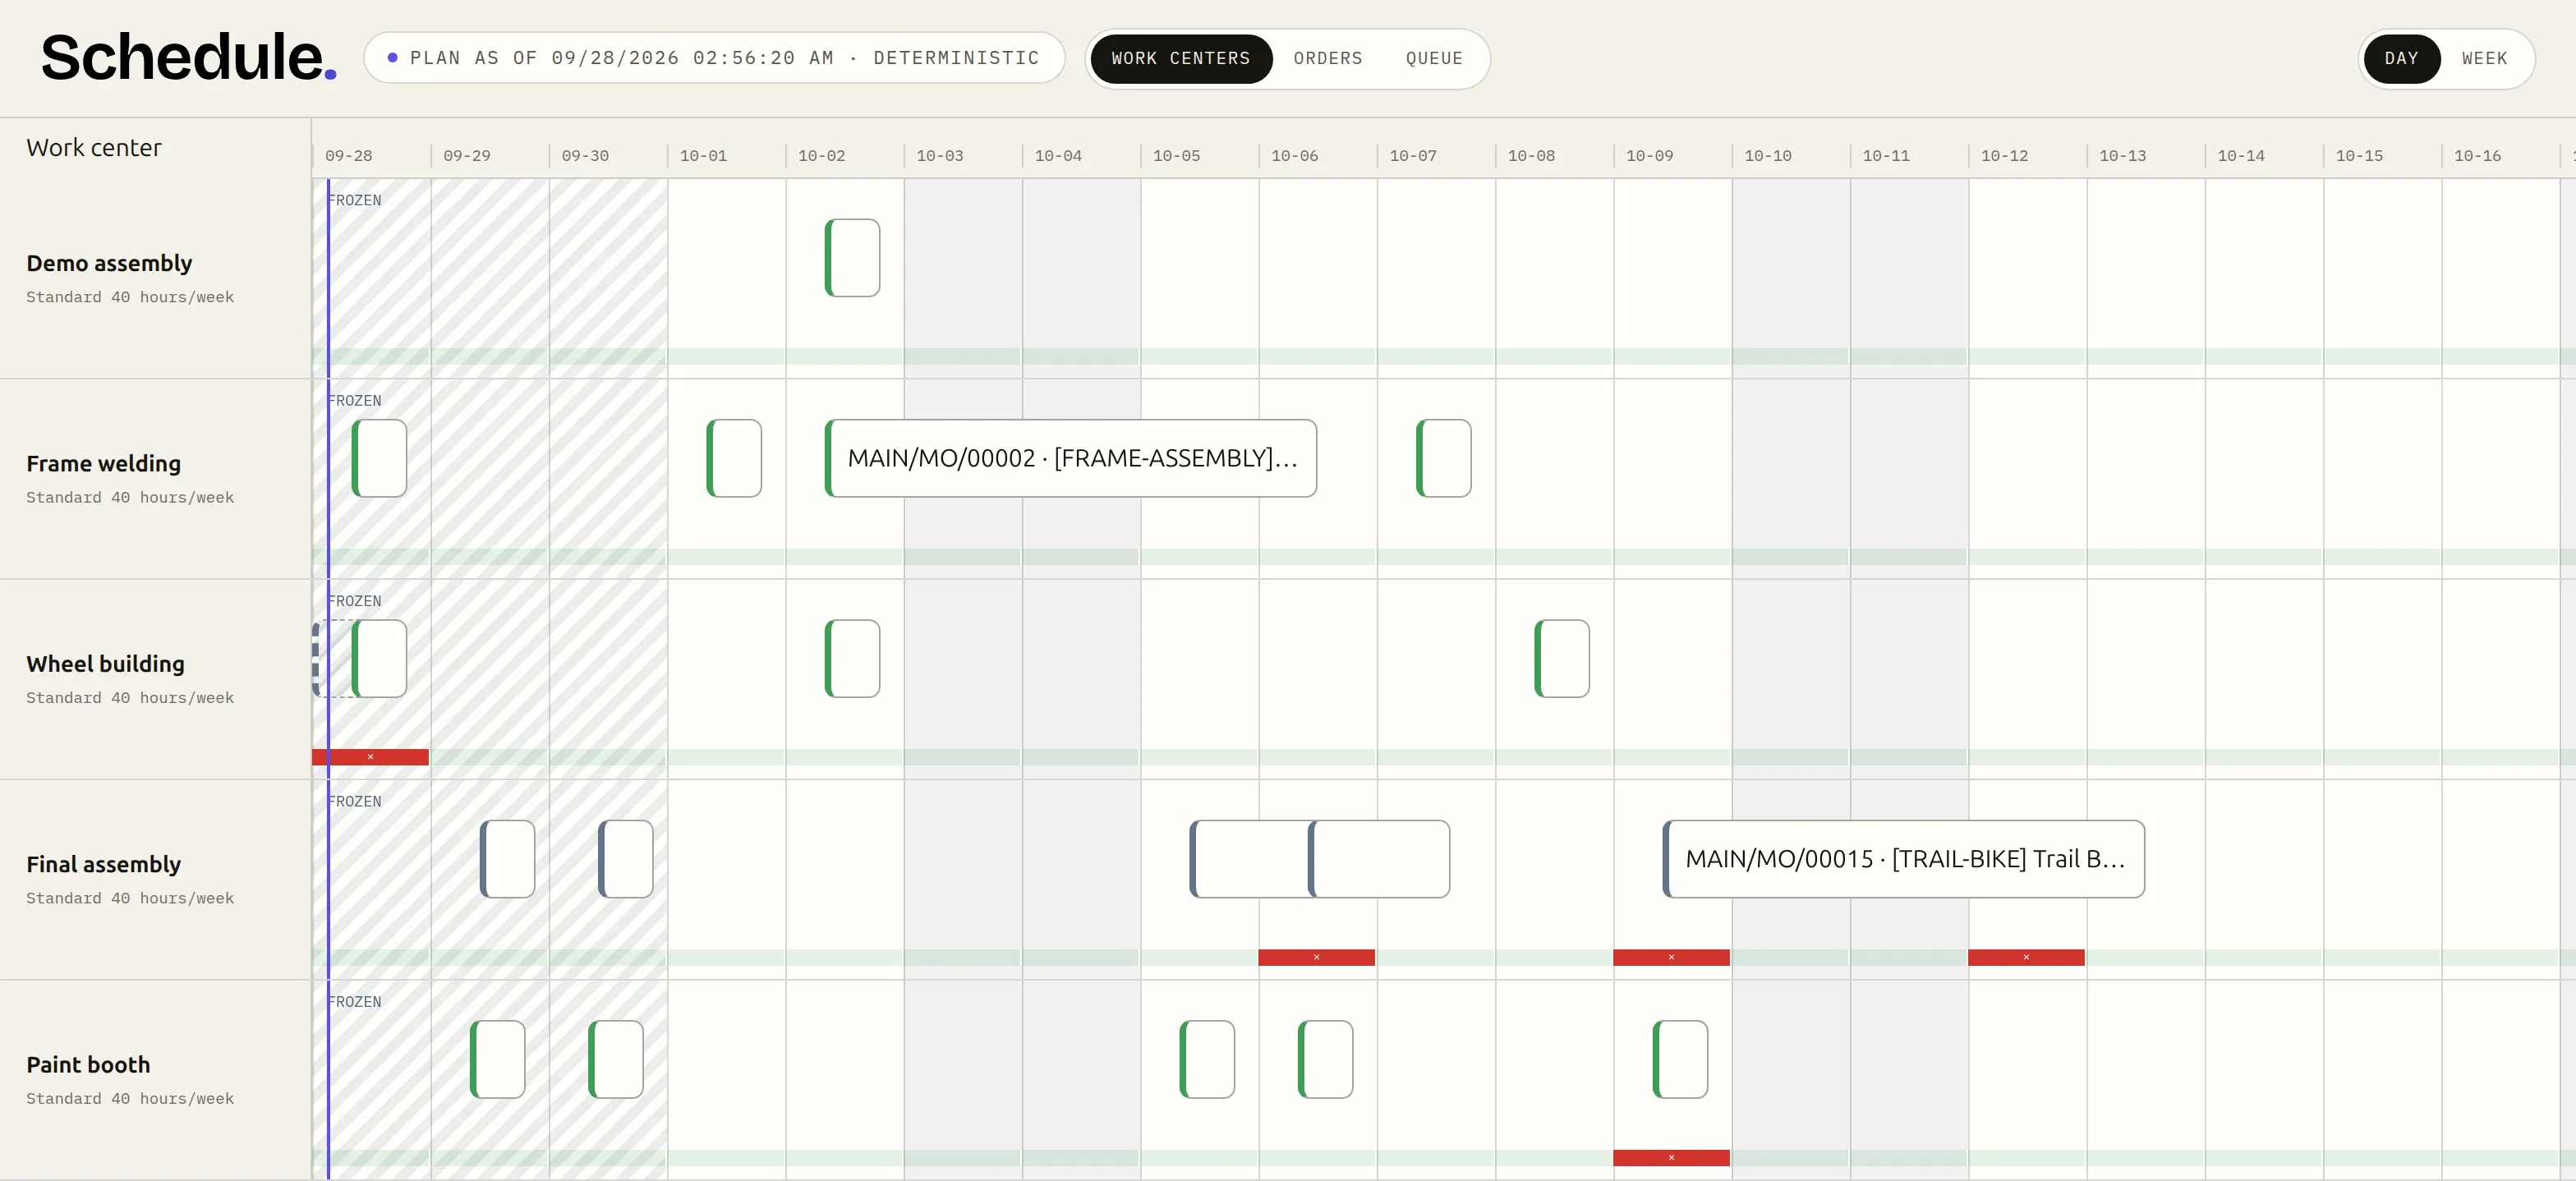This screenshot has height=1181, width=2576.
Task: Select the Day view toggle
Action: coord(2401,59)
